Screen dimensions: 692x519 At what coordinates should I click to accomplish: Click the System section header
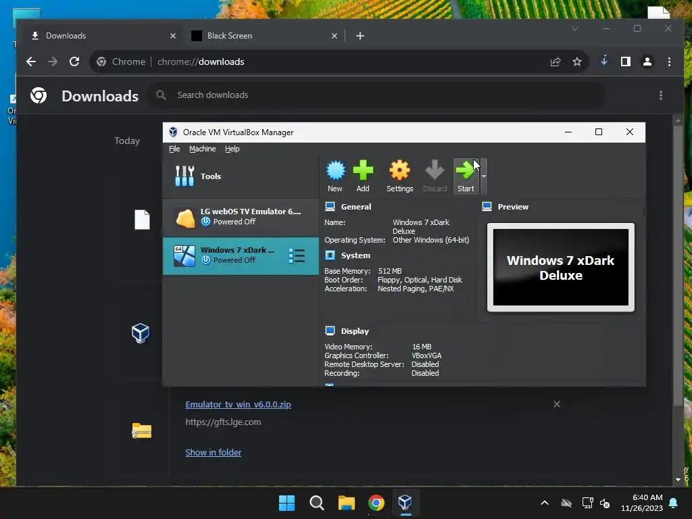pos(355,255)
